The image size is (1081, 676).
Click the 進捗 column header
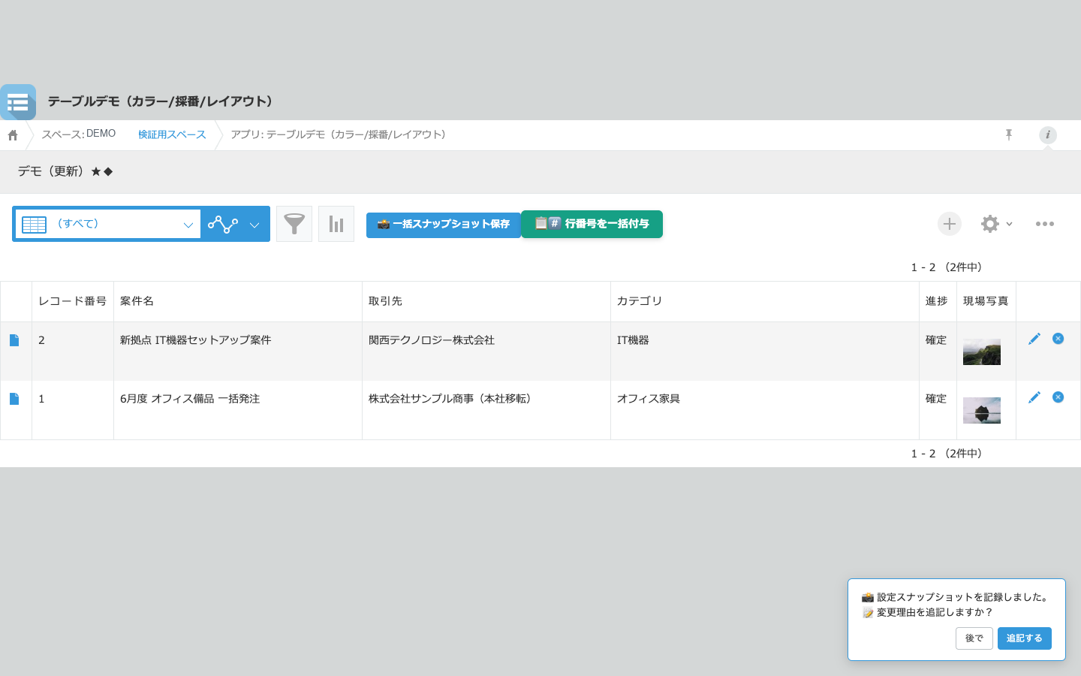click(x=936, y=301)
